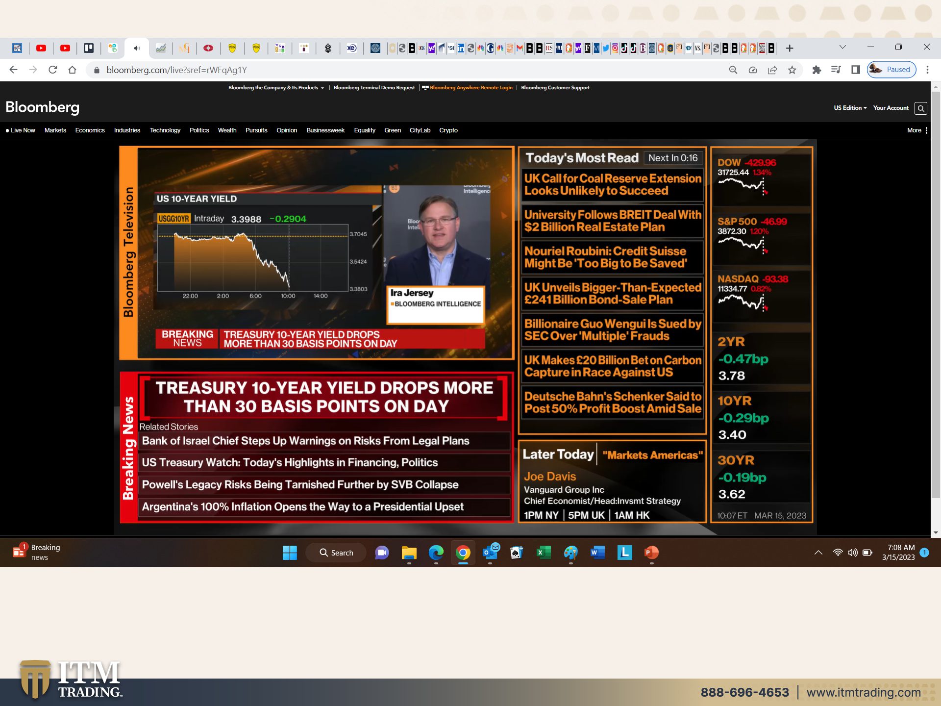The height and width of the screenshot is (706, 941).
Task: Select Live Now in navigation
Action: [x=21, y=130]
